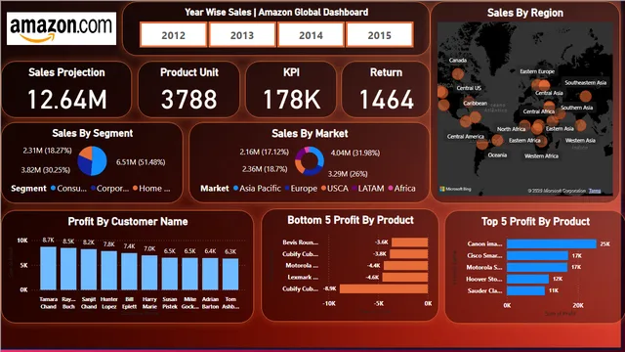Click the Bottom 5 Profit By Product title

[x=351, y=220]
